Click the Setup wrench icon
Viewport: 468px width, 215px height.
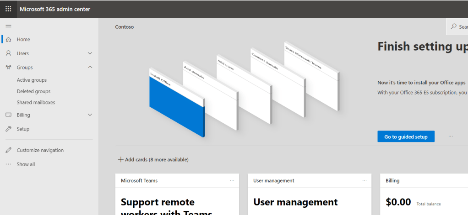tap(8, 129)
